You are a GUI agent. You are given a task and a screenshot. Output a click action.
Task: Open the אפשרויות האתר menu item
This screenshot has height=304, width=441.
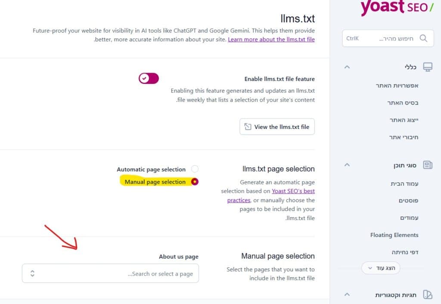[x=397, y=86]
